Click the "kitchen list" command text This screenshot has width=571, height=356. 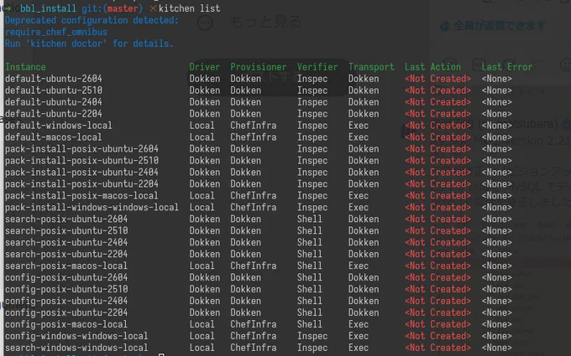click(x=190, y=8)
